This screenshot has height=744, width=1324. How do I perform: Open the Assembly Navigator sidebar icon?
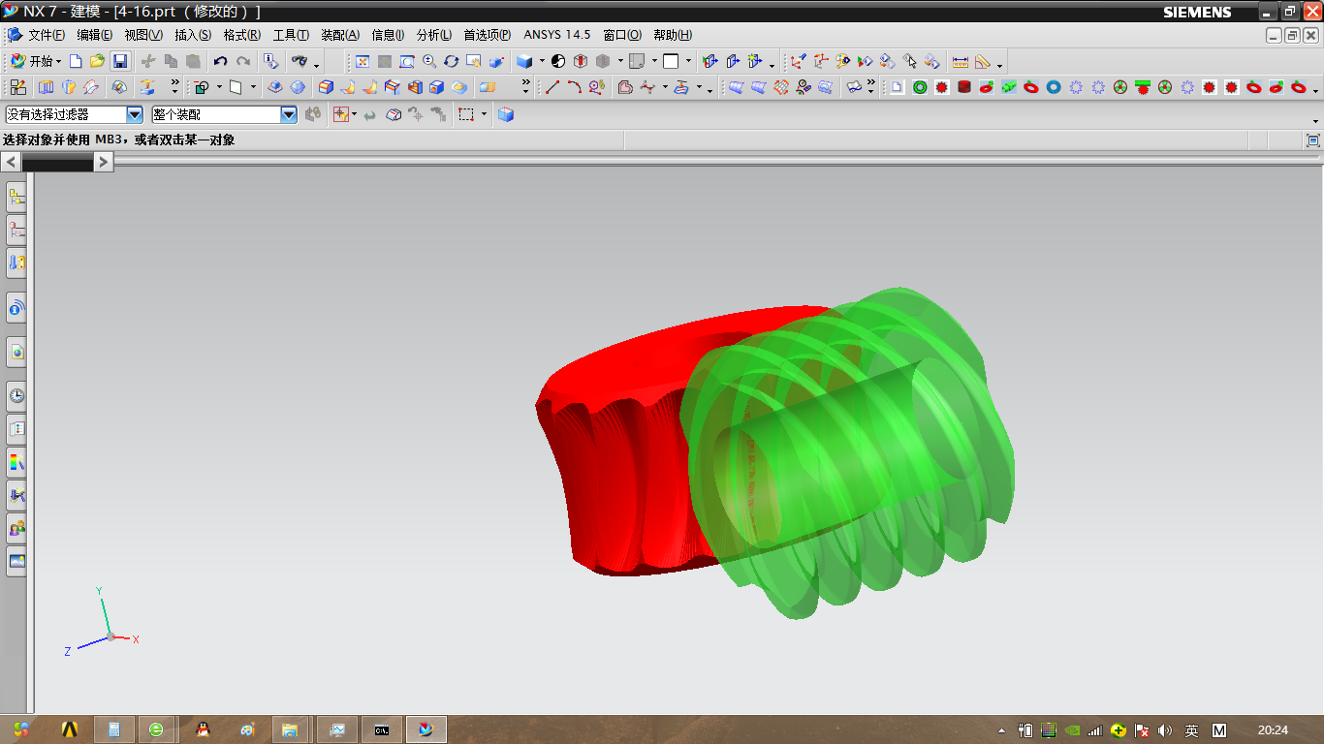(x=16, y=198)
